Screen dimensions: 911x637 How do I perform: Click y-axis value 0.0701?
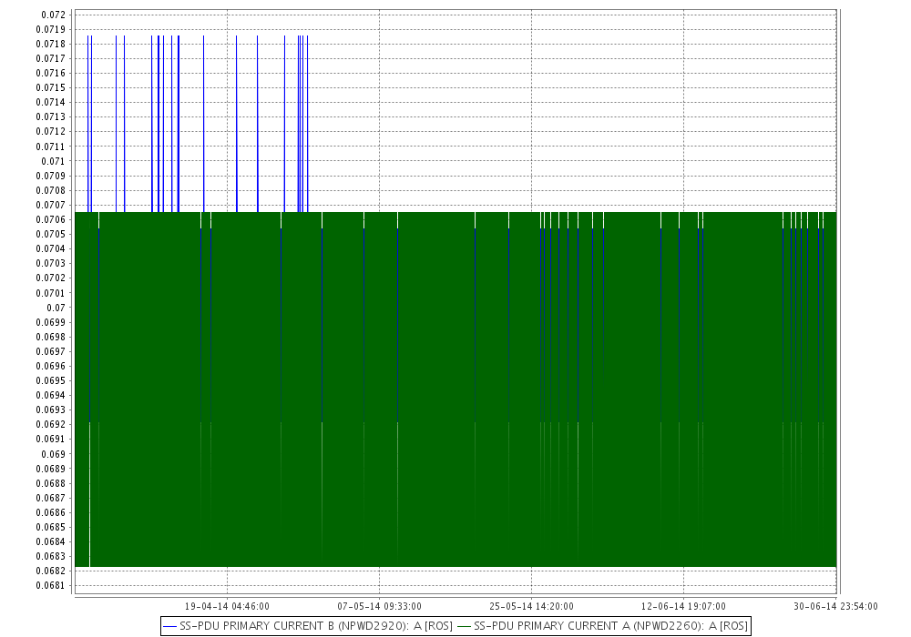pos(50,293)
